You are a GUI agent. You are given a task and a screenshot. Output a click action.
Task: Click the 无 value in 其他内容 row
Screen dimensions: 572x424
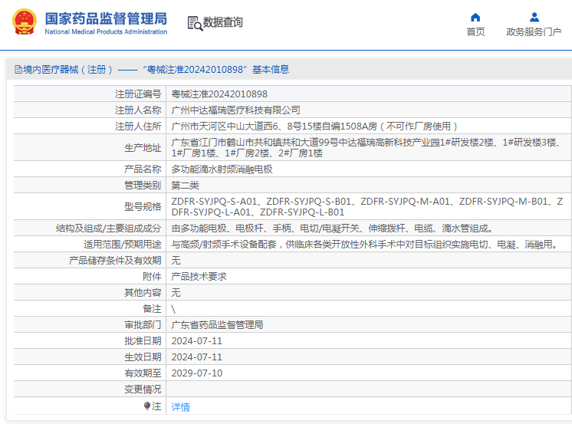176,293
